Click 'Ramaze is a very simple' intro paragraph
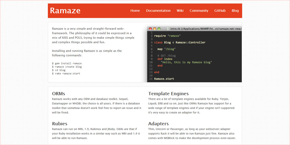The height and width of the screenshot is (145, 290). pyautogui.click(x=93, y=35)
